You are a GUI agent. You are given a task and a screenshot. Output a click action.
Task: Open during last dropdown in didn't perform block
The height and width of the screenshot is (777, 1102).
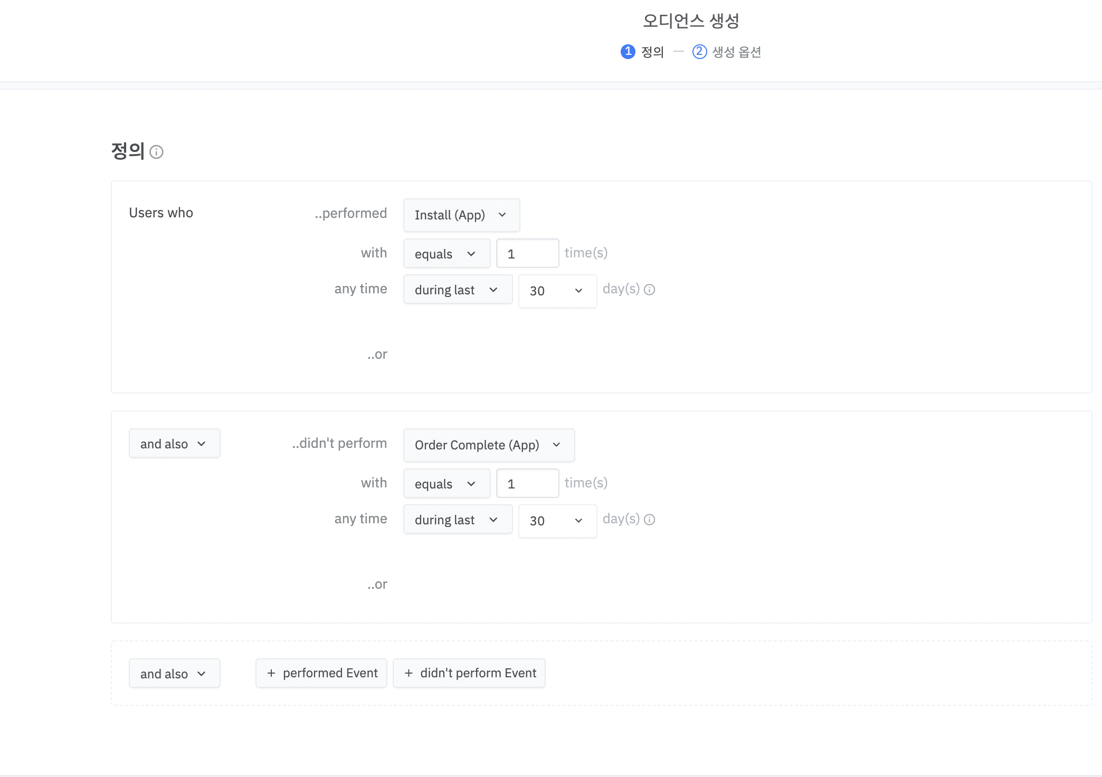(458, 520)
